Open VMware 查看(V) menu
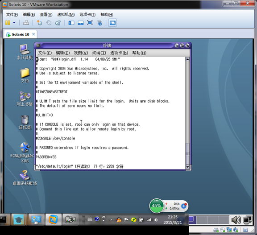This screenshot has height=235, width=257. 46,15
